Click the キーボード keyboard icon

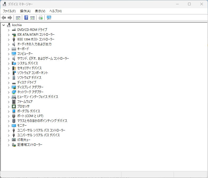14,49
